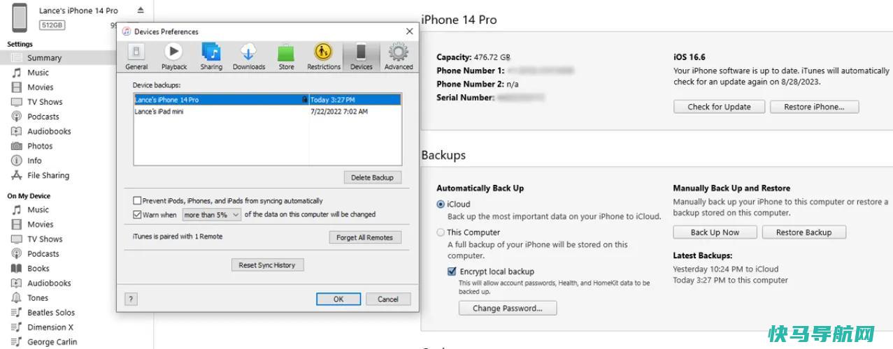Viewport: 893px width, 349px height.
Task: Select the iPhone device icon in sidebar
Action: click(20, 18)
